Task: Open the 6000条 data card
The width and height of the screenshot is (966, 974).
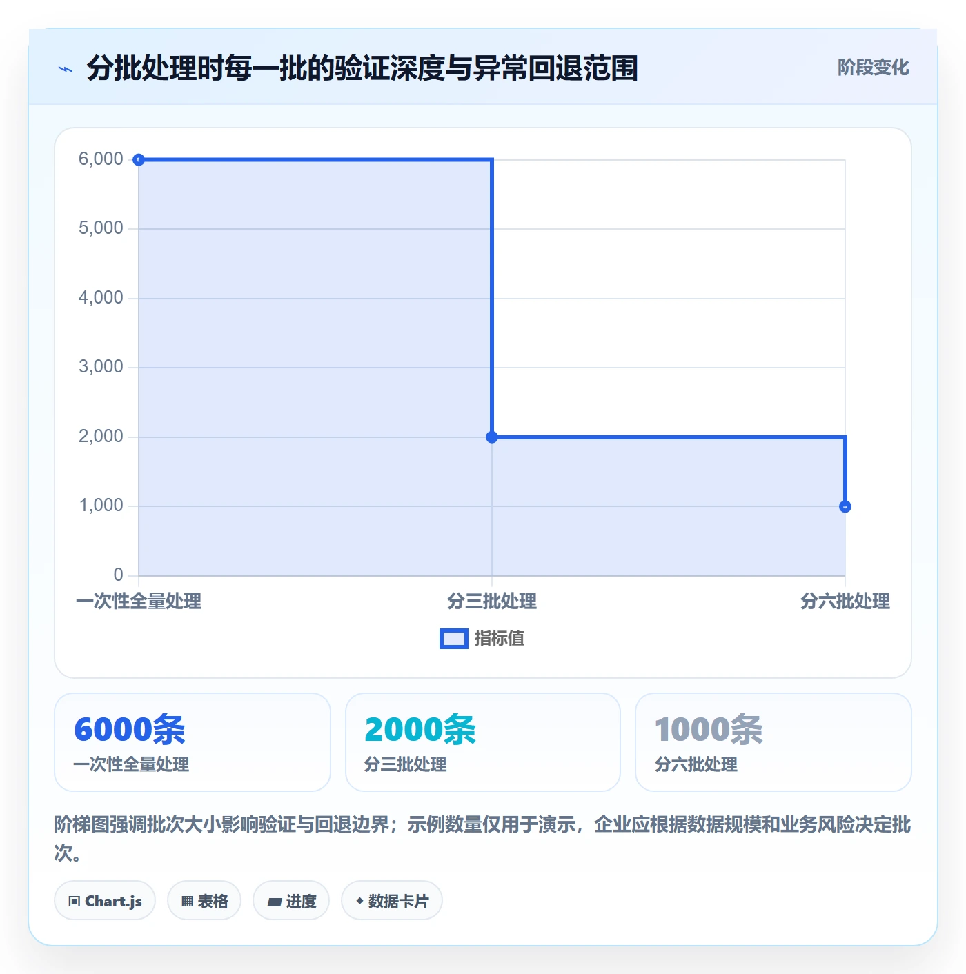Action: coord(193,742)
